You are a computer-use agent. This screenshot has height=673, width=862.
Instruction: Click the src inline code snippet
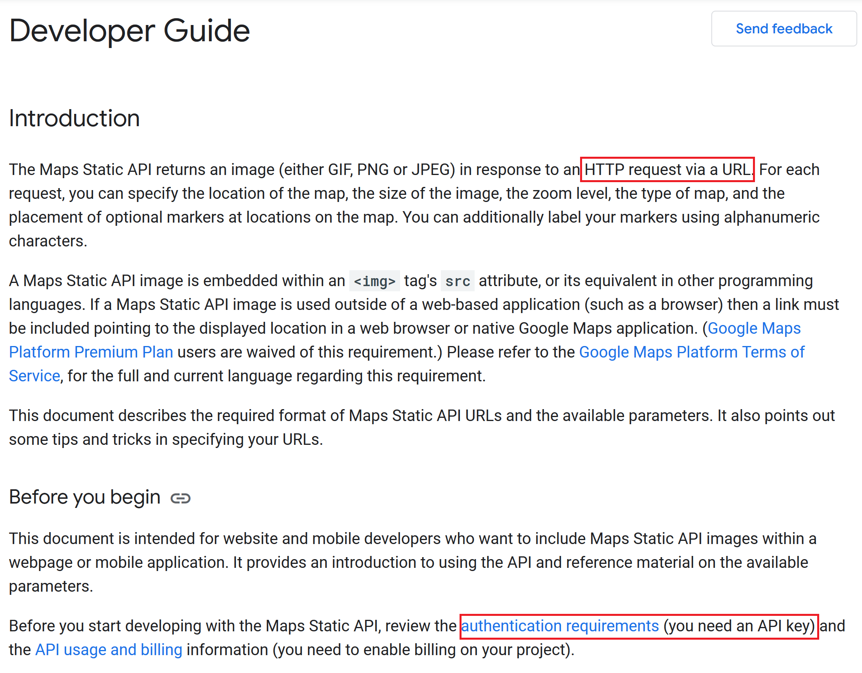pyautogui.click(x=457, y=281)
